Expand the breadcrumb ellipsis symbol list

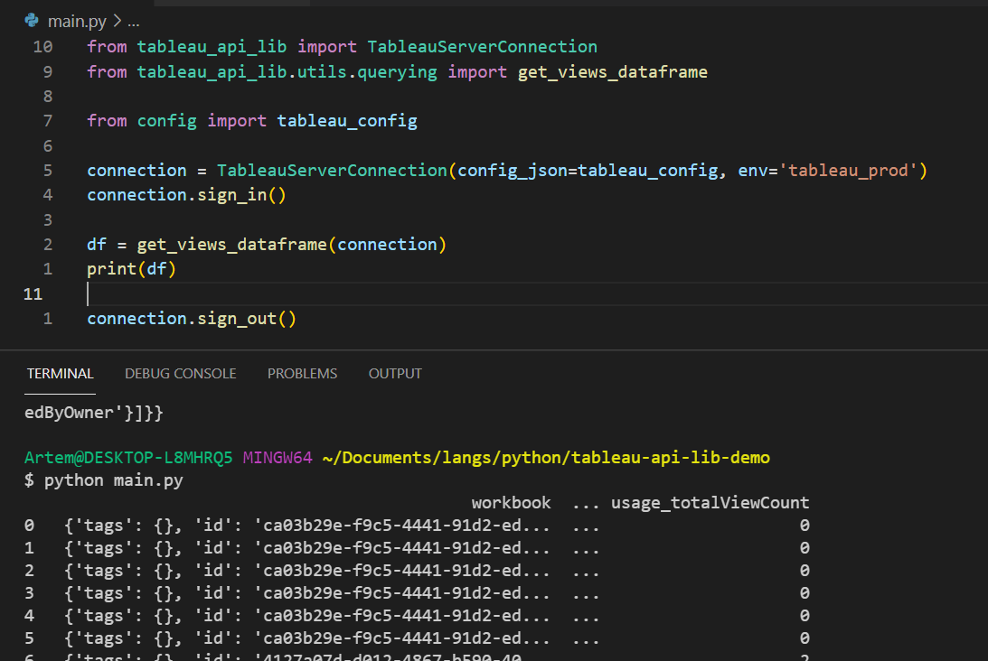(133, 22)
